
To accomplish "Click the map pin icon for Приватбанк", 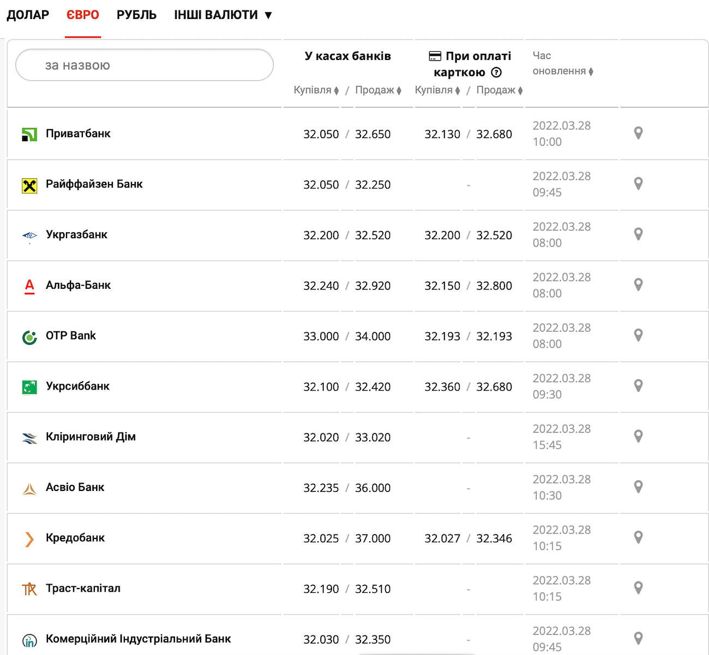I will click(x=638, y=133).
